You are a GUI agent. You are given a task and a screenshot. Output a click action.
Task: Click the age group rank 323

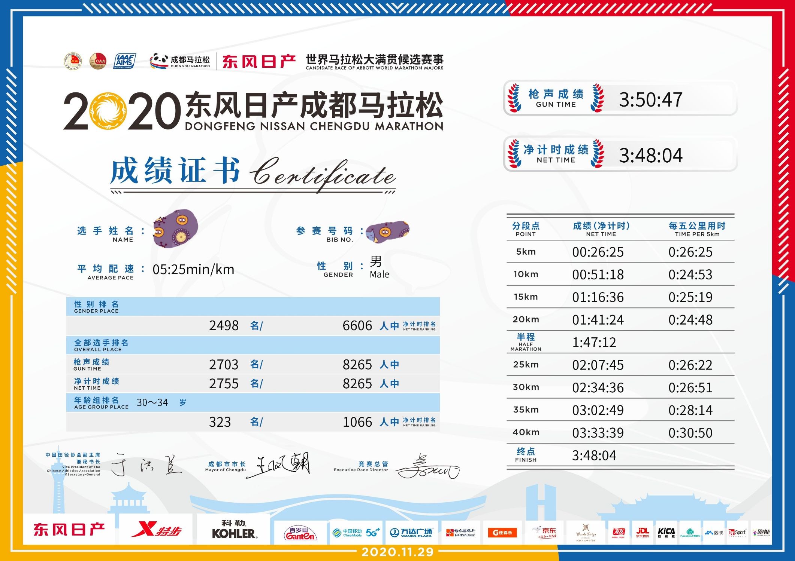220,422
